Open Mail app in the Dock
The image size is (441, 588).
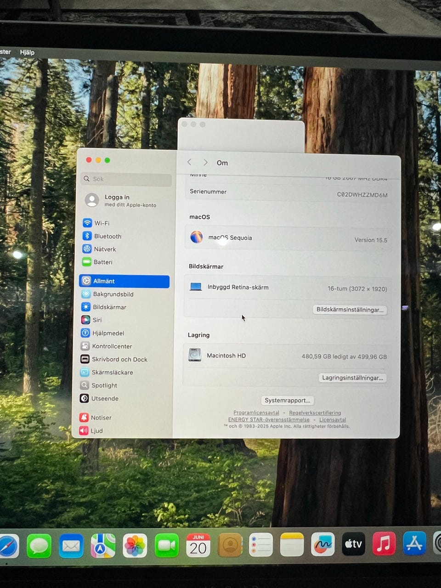pyautogui.click(x=71, y=546)
